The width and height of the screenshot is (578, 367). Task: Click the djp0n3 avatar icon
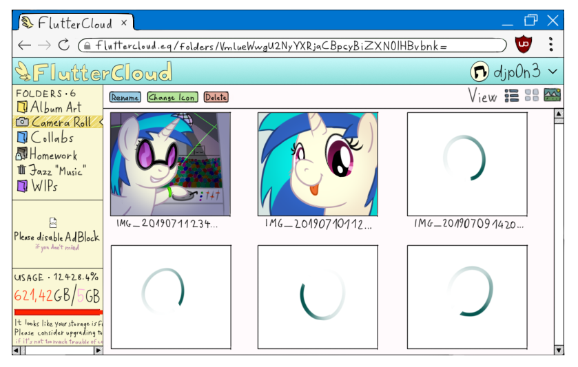pos(479,71)
